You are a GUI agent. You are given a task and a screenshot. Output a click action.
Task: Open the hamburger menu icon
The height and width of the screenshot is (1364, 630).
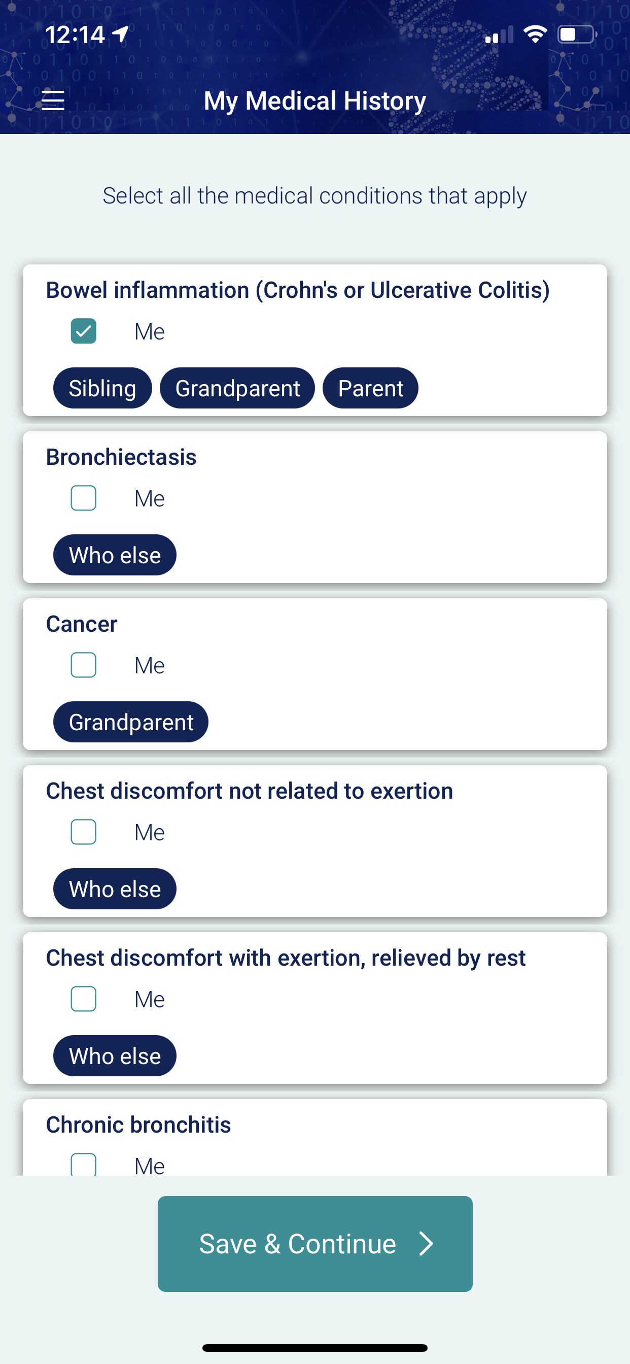tap(53, 100)
